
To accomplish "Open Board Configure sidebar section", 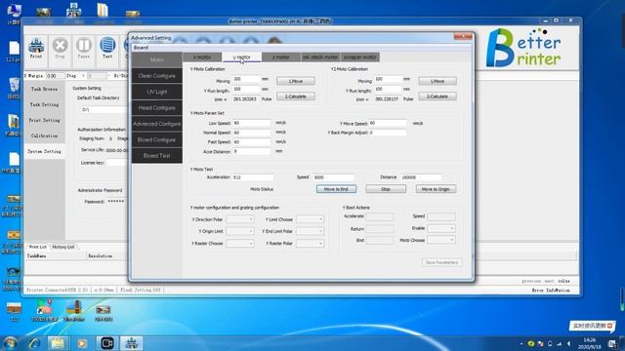I will (x=157, y=139).
